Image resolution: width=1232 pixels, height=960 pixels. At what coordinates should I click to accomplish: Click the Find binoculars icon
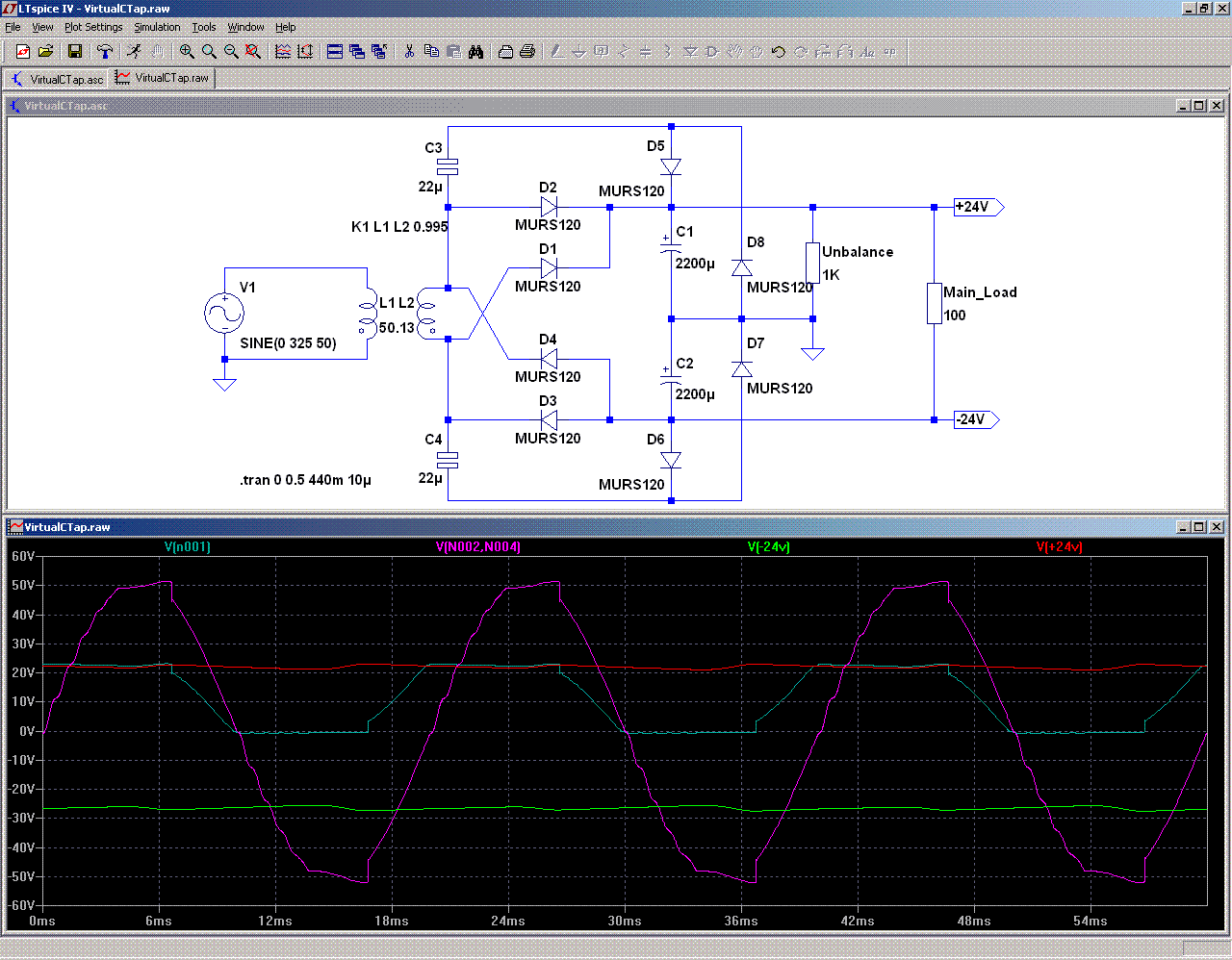click(475, 51)
